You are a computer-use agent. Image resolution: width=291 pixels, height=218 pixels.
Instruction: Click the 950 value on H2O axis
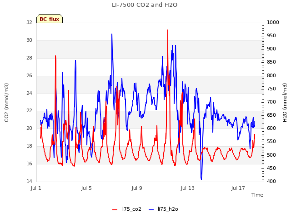coord(271,35)
